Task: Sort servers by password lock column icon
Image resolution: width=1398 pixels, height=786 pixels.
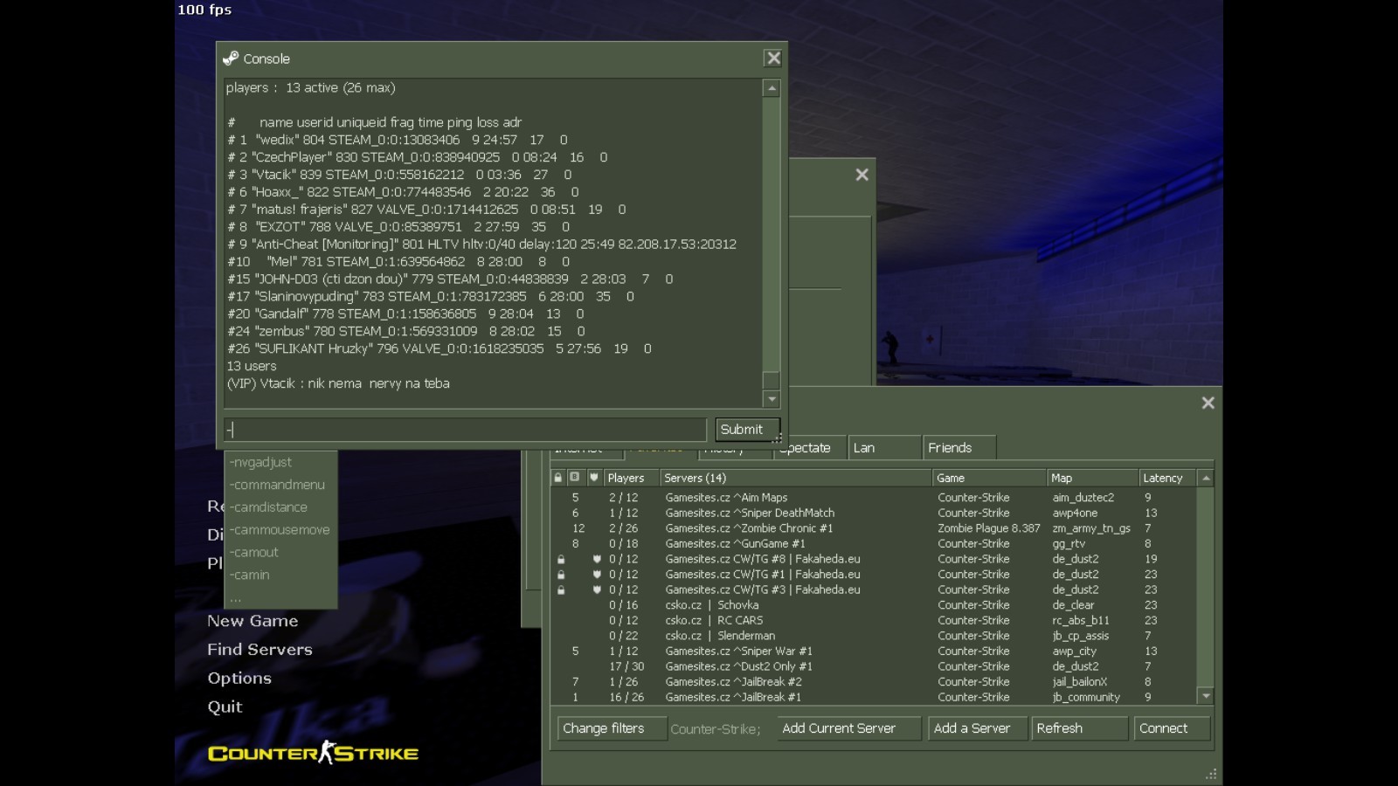Action: tap(558, 478)
